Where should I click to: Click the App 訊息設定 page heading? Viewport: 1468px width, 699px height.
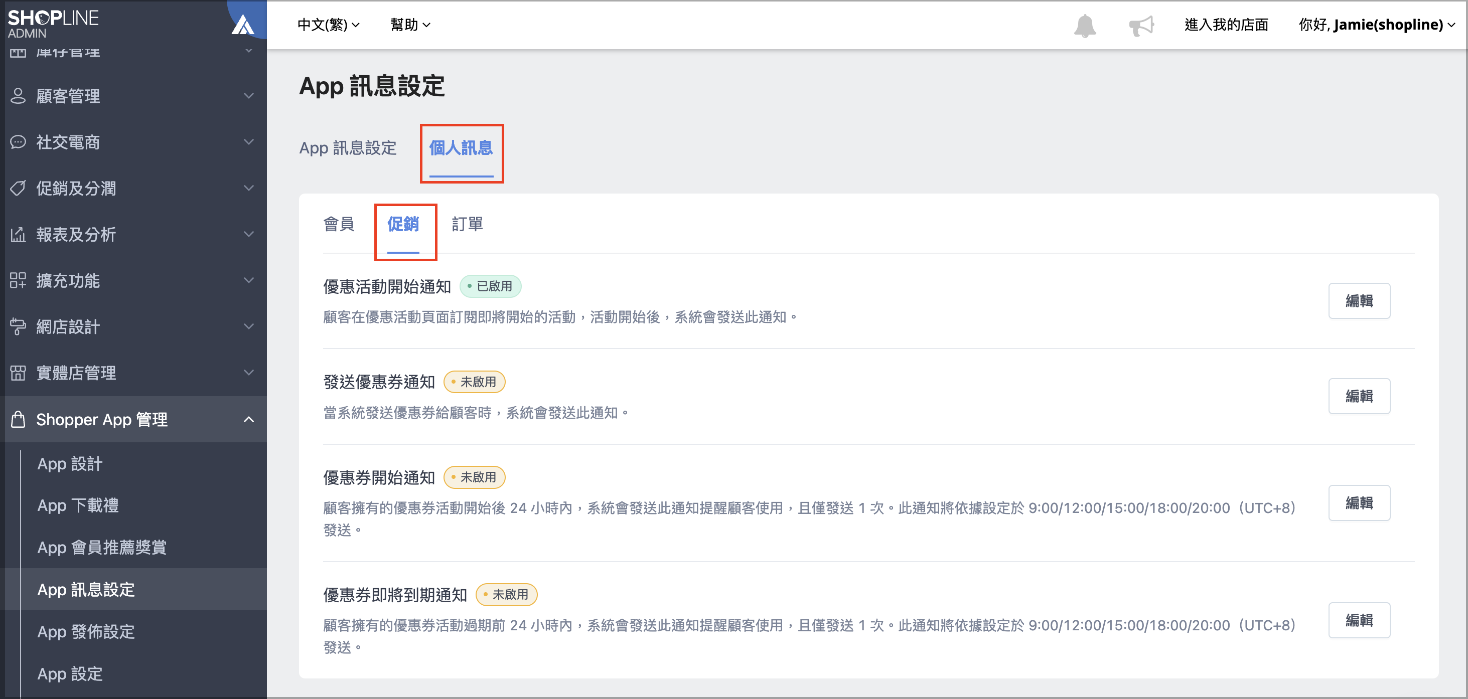pyautogui.click(x=372, y=86)
